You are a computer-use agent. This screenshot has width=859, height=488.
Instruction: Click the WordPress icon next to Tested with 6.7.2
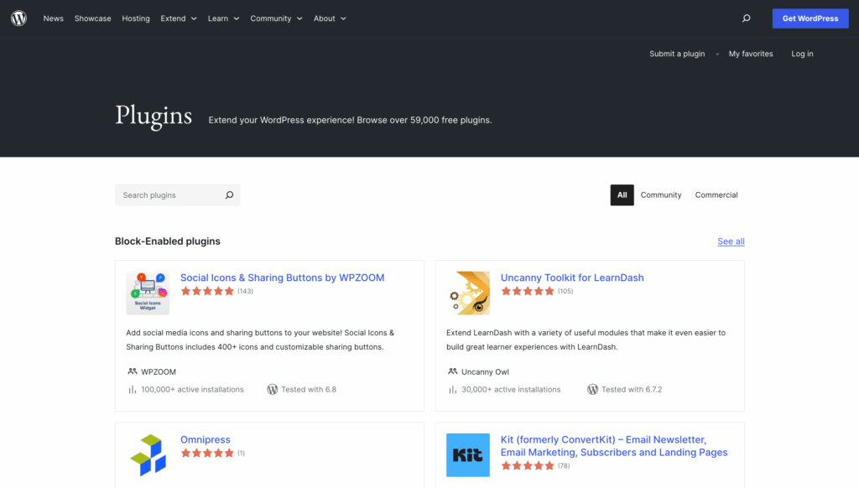pyautogui.click(x=591, y=389)
